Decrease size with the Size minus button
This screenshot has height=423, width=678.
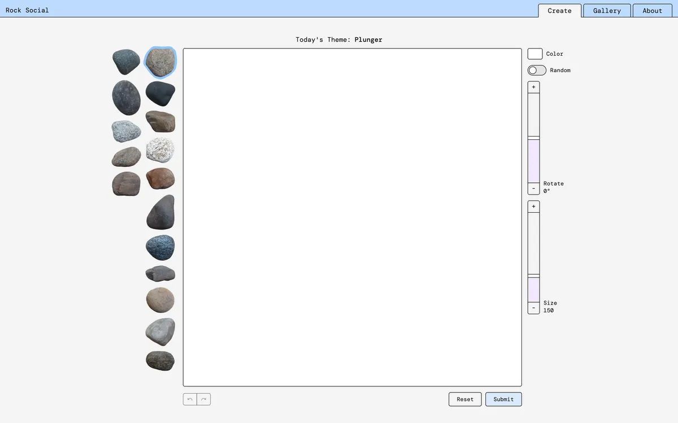pyautogui.click(x=533, y=308)
